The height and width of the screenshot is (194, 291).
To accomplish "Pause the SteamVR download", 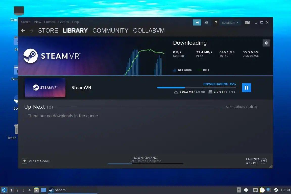I will coord(247,88).
